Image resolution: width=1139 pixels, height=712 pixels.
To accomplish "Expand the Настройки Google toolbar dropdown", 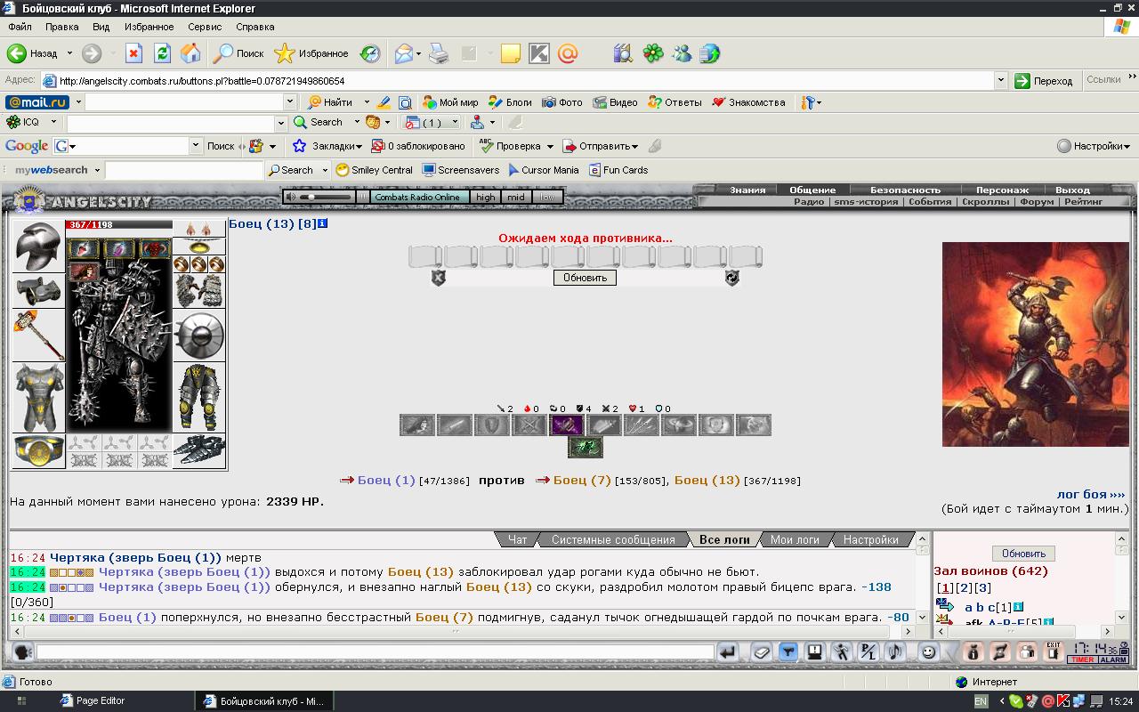I will 1127,146.
